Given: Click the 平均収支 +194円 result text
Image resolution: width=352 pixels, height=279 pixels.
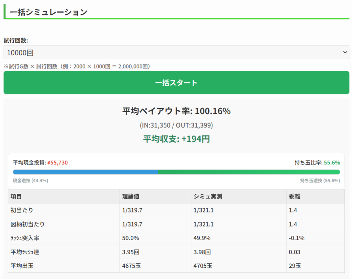Looking at the screenshot, I should 176,139.
